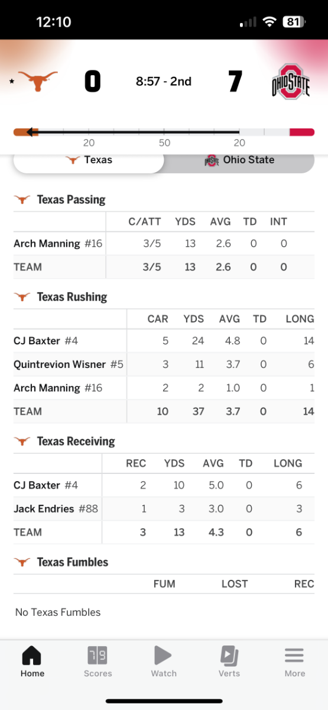Open Quintrevion Wisner #5 player link
The height and width of the screenshot is (710, 328).
[69, 364]
